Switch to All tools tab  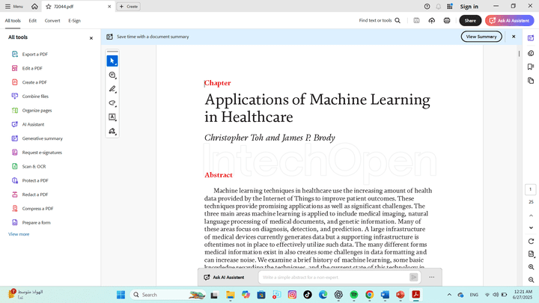click(13, 21)
